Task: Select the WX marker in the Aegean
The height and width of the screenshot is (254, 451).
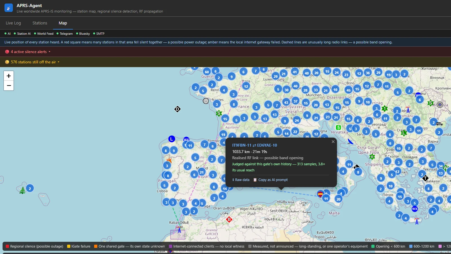Action: pyautogui.click(x=415, y=209)
